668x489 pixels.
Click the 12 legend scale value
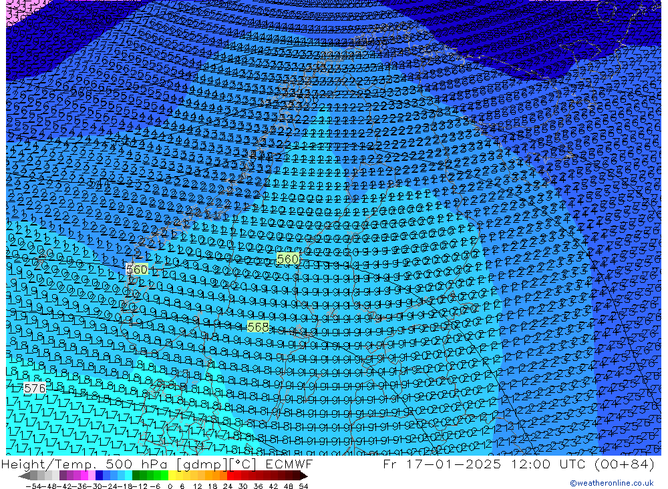click(x=197, y=486)
